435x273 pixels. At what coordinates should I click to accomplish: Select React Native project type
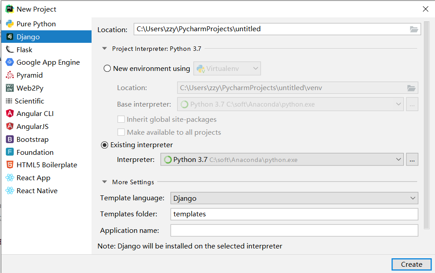coord(37,190)
